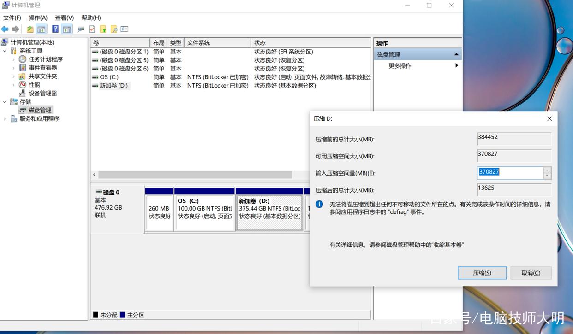Open the 更多操作 submenu arrow

(456, 65)
